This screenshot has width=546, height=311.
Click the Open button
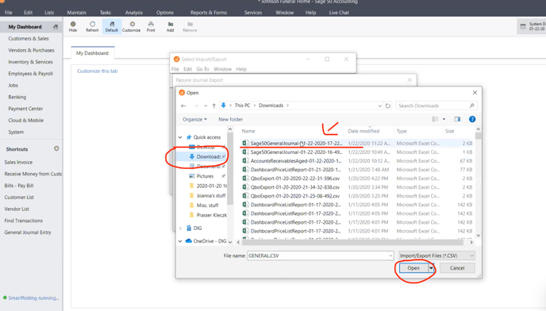[413, 268]
